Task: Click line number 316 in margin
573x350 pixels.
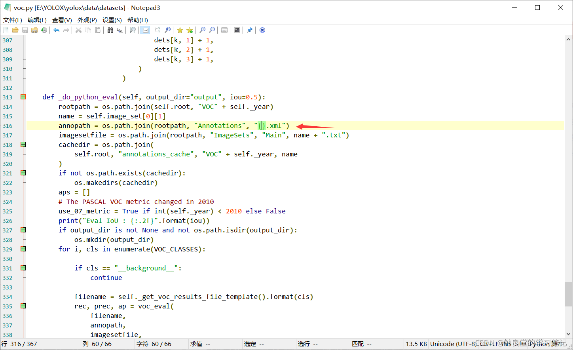Action: click(x=8, y=126)
